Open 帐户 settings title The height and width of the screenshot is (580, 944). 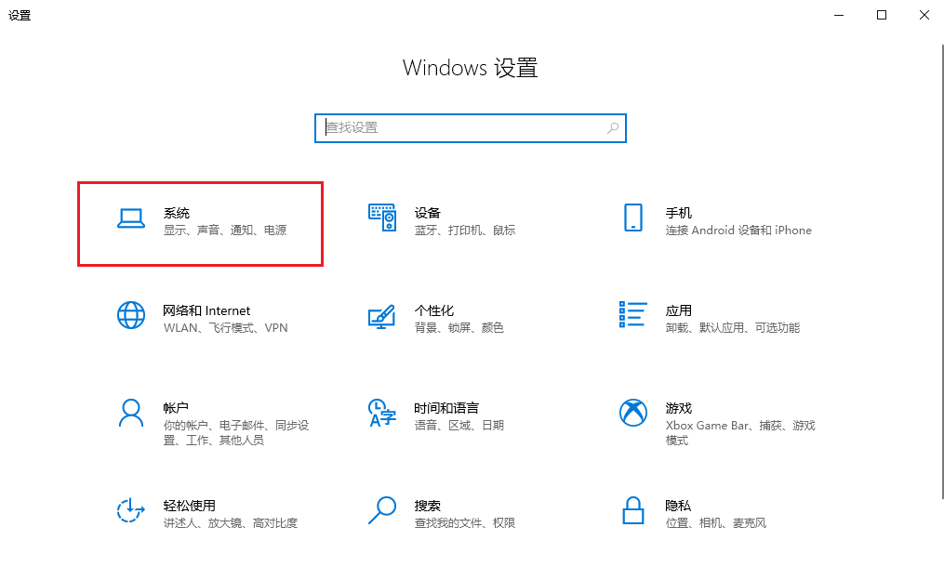click(x=176, y=408)
